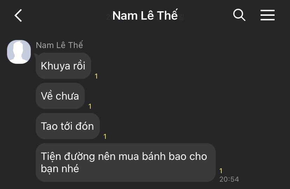290x189 pixels.
Task: Tap the chat title Nam Lê Thế
Action: pyautogui.click(x=145, y=15)
